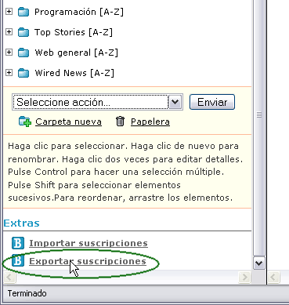Viewport: 289px width, 305px height.
Task: Select the Wired News [A-Z] folder icon
Action: pyautogui.click(x=23, y=73)
